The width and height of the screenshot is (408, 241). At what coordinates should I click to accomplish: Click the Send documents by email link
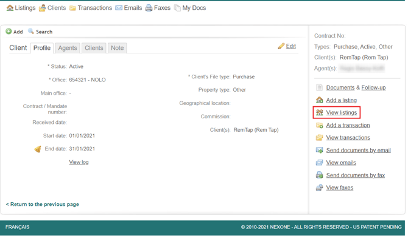[359, 150]
